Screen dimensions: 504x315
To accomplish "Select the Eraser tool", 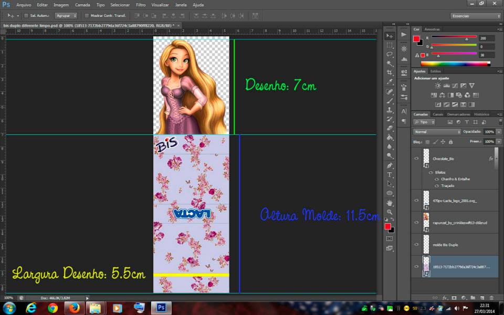I will (x=390, y=128).
